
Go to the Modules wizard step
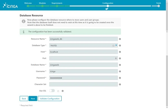[x=43, y=6]
